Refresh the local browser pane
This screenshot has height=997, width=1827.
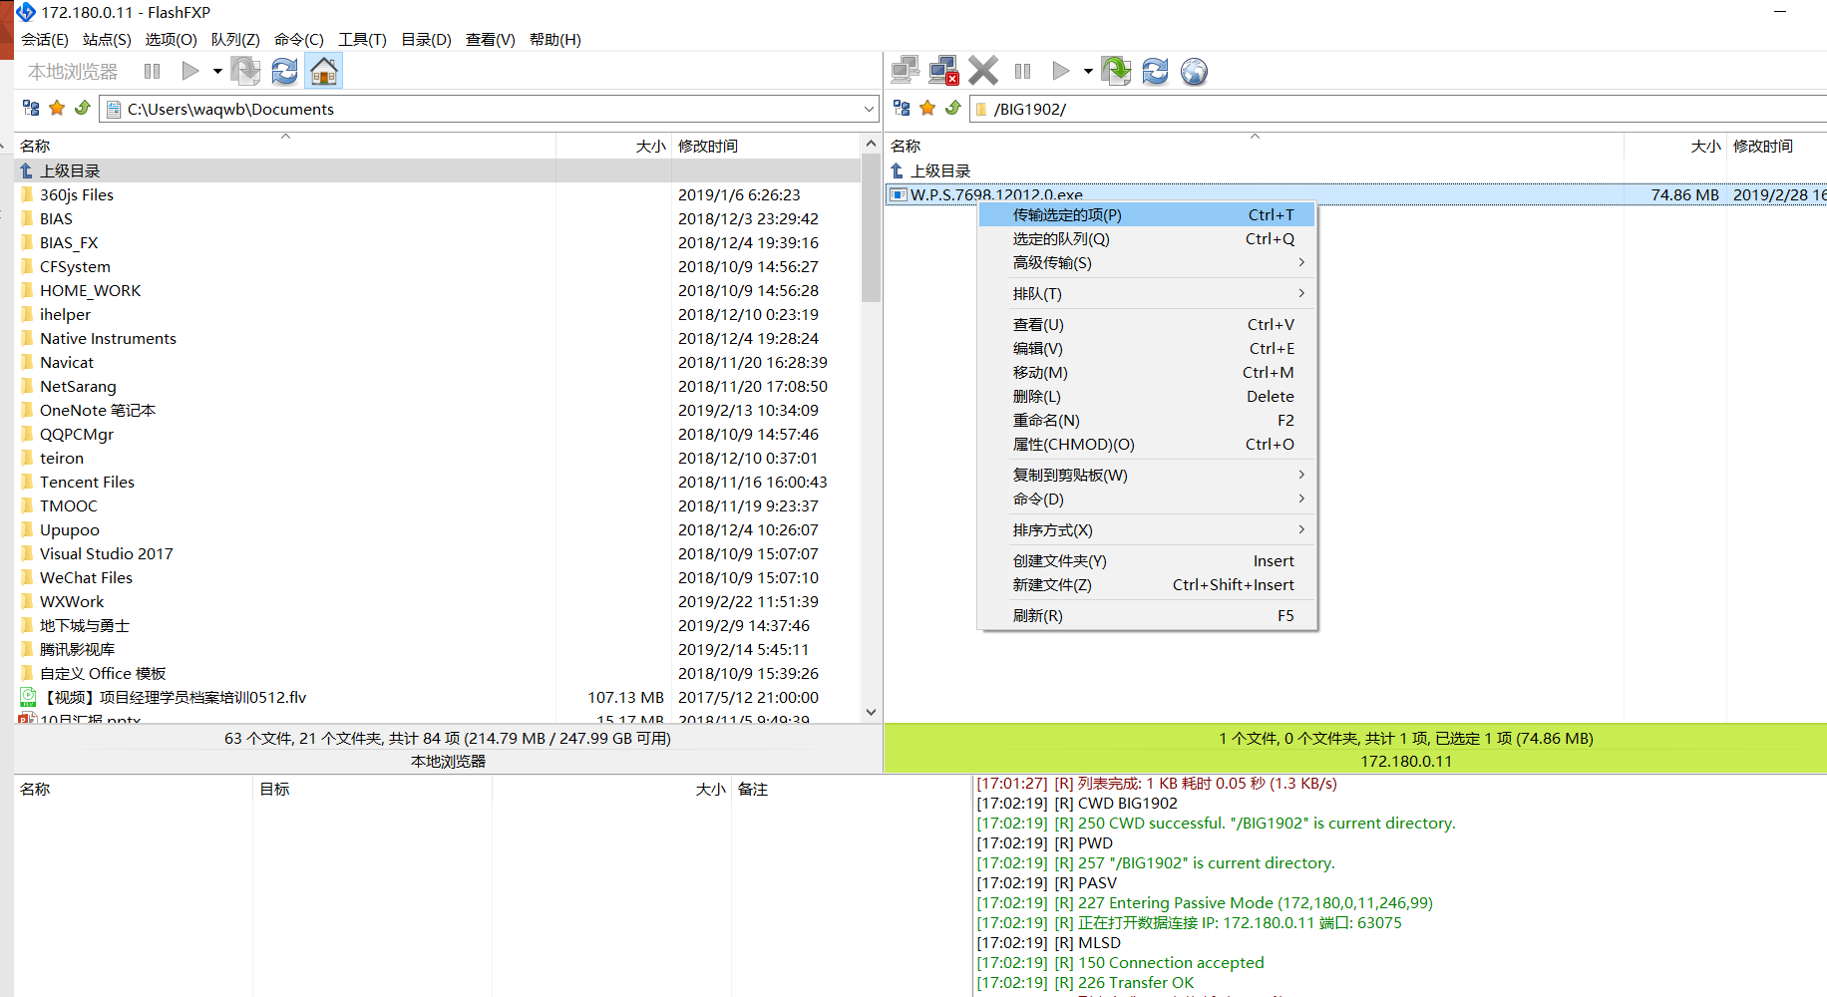click(x=284, y=71)
